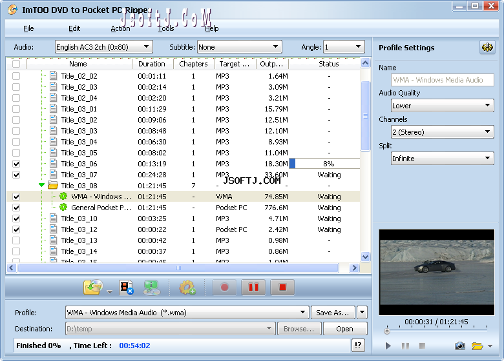The width and height of the screenshot is (504, 361).
Task: Uncheck the Title_03_07 checkbox
Action: 16,175
